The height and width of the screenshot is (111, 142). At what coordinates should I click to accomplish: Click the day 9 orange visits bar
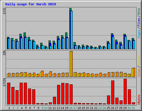pyautogui.click(x=42, y=74)
